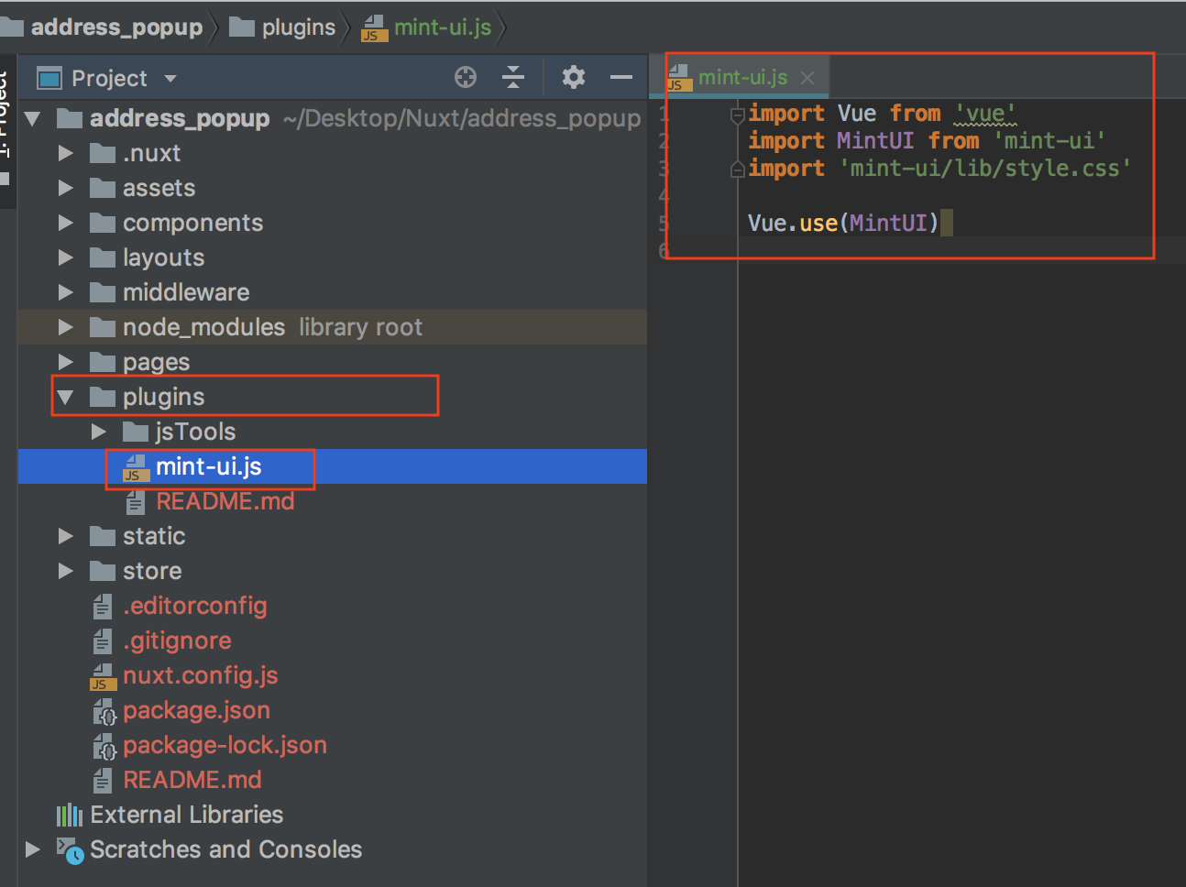Expand the assets folder
This screenshot has height=887, width=1186.
(x=65, y=188)
